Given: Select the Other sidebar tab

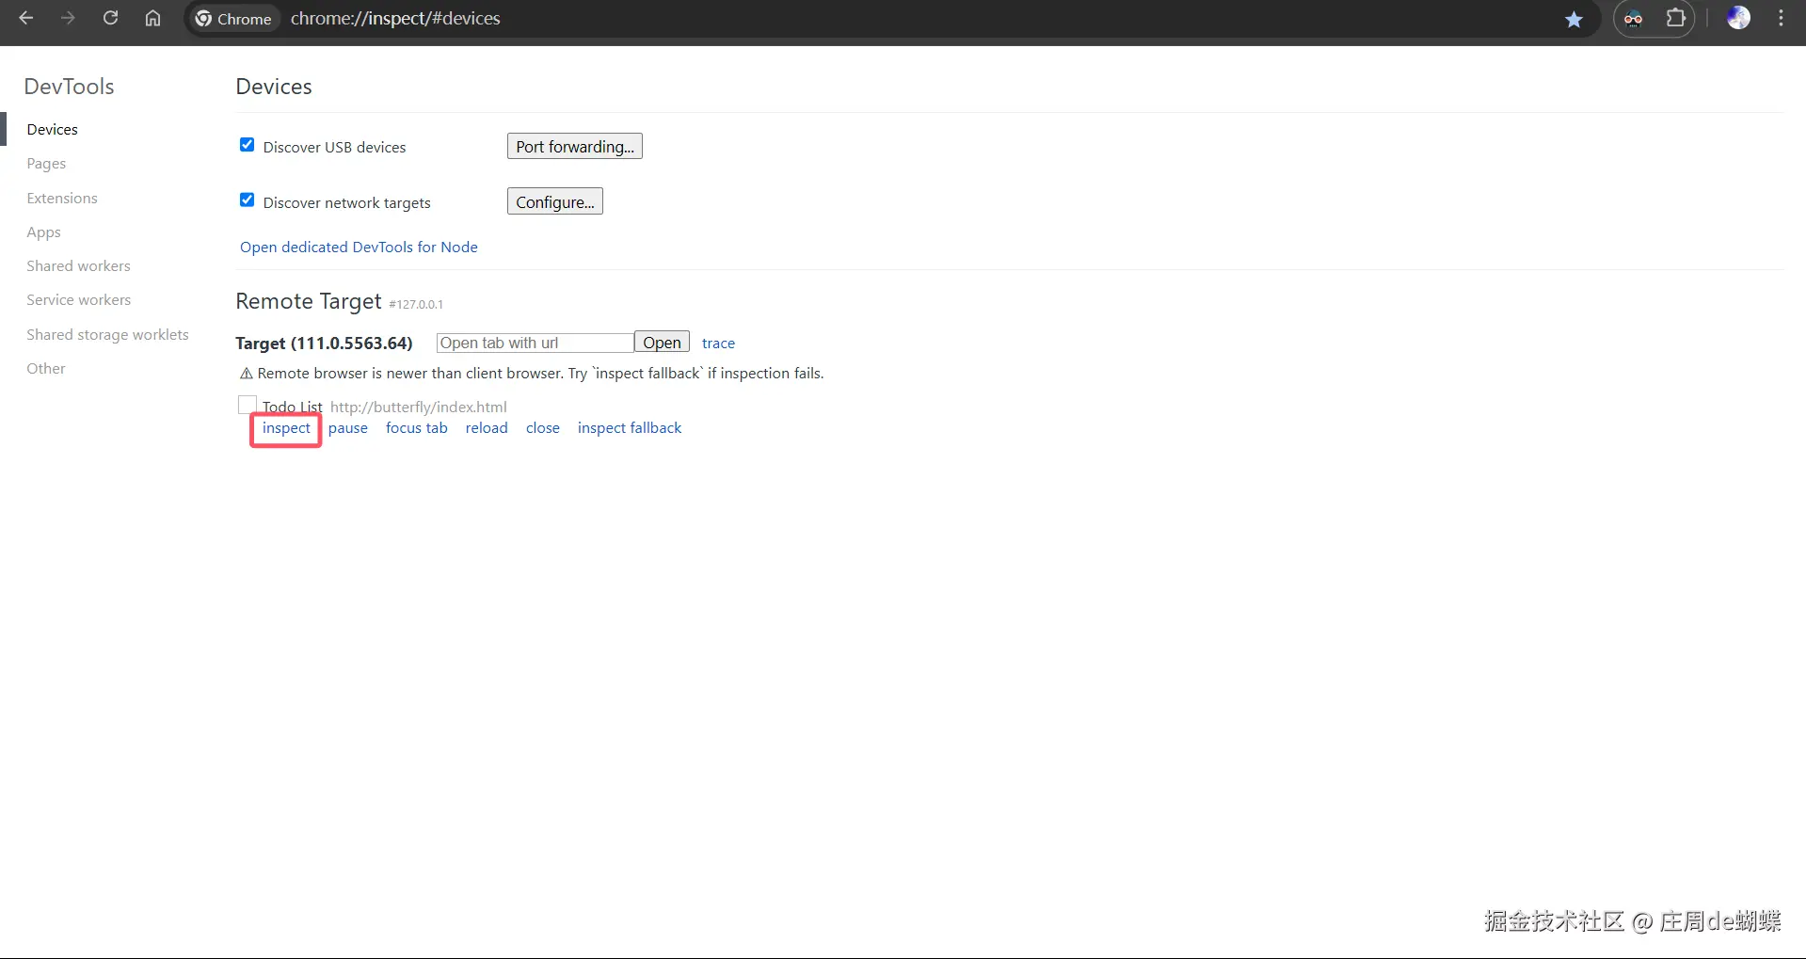Looking at the screenshot, I should click(46, 369).
